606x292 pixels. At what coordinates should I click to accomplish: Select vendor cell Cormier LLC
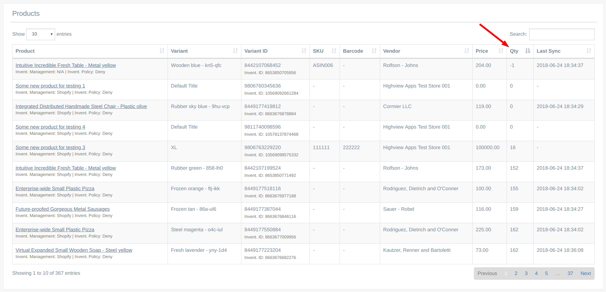pyautogui.click(x=397, y=106)
